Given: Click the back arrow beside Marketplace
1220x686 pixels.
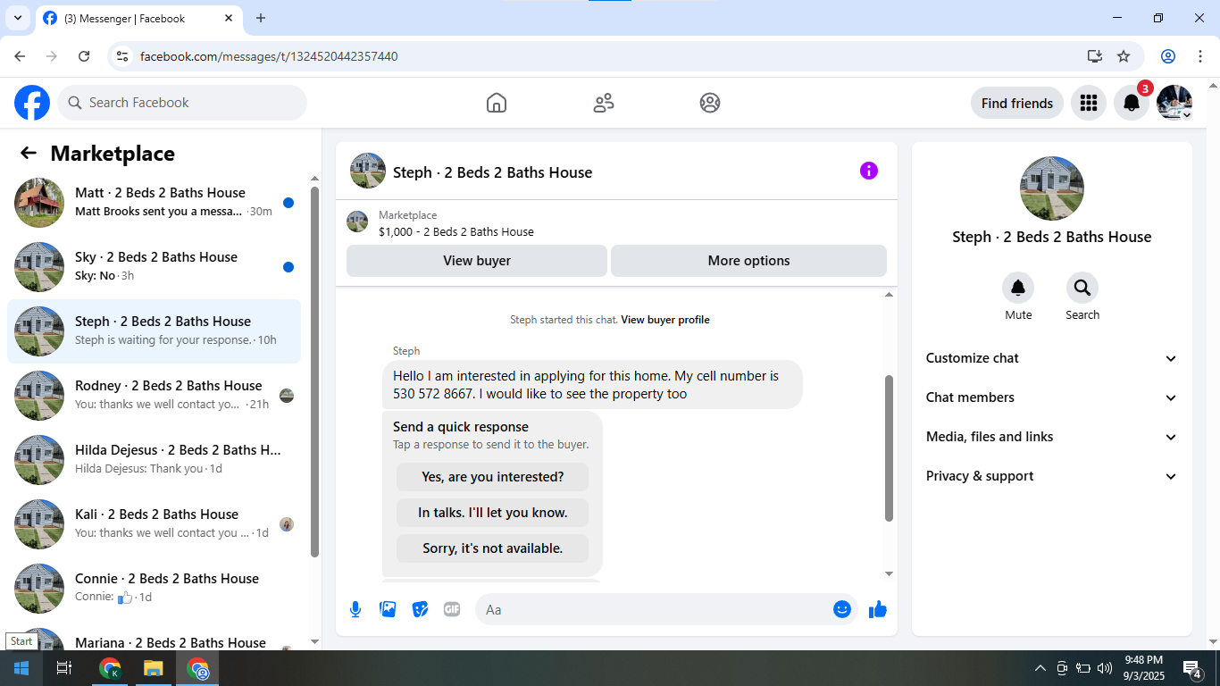Looking at the screenshot, I should [29, 153].
